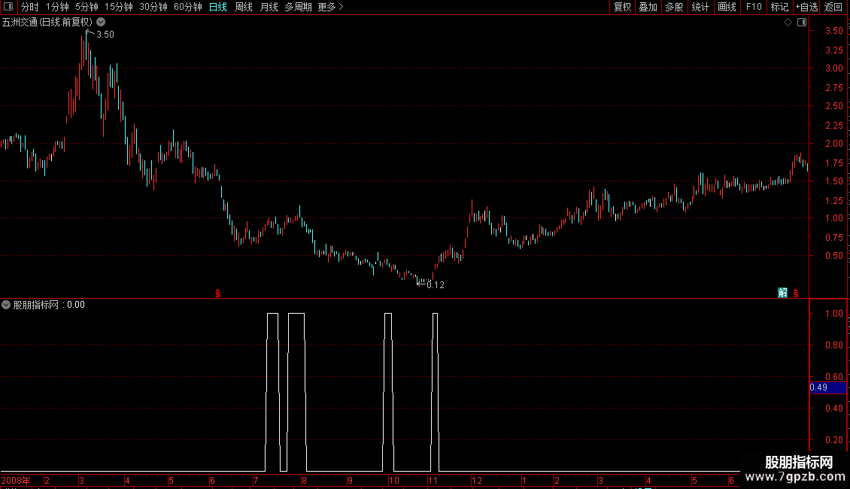Click the 返回 back button

pyautogui.click(x=833, y=7)
